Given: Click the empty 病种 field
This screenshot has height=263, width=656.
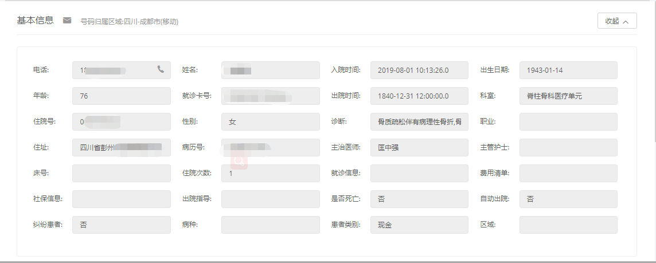Looking at the screenshot, I should pos(270,225).
